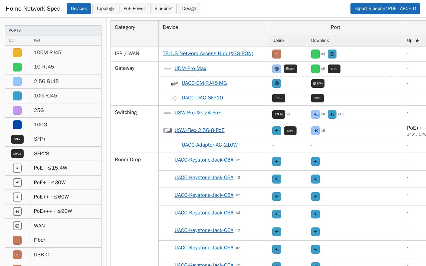Screen dimensions: 426x266
Task: Switch to the Blueprint tab
Action: pyautogui.click(x=163, y=9)
